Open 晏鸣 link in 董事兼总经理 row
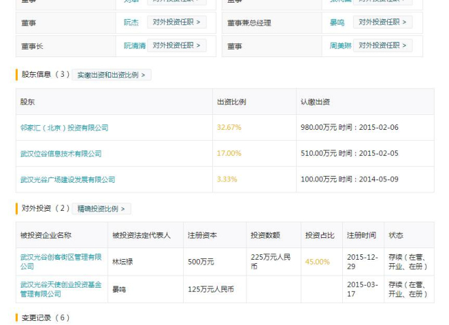449x325 pixels. click(337, 22)
